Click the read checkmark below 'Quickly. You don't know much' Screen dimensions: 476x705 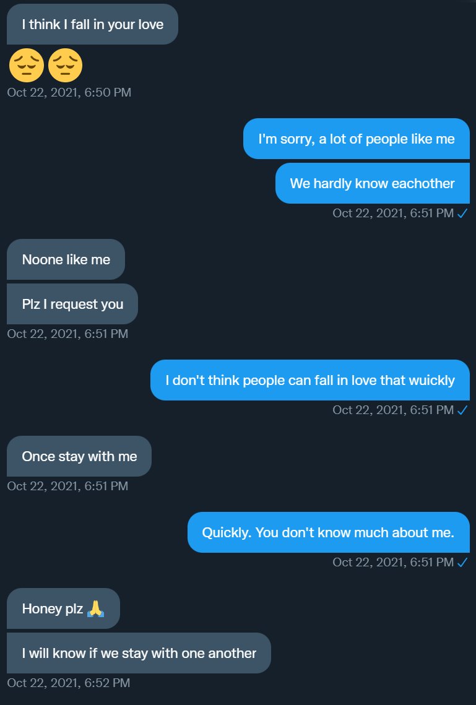[x=462, y=562]
